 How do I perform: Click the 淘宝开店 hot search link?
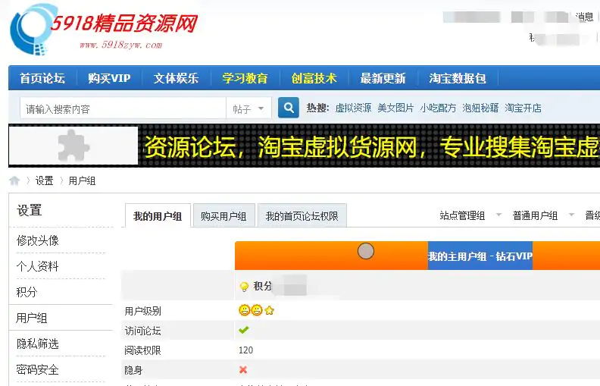[523, 108]
